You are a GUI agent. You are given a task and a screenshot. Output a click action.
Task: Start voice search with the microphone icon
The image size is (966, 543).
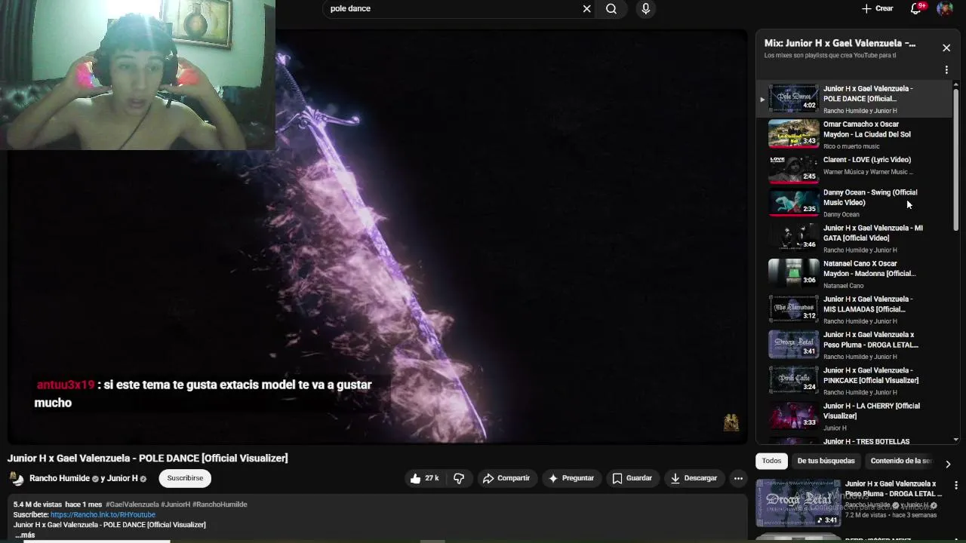click(x=645, y=9)
